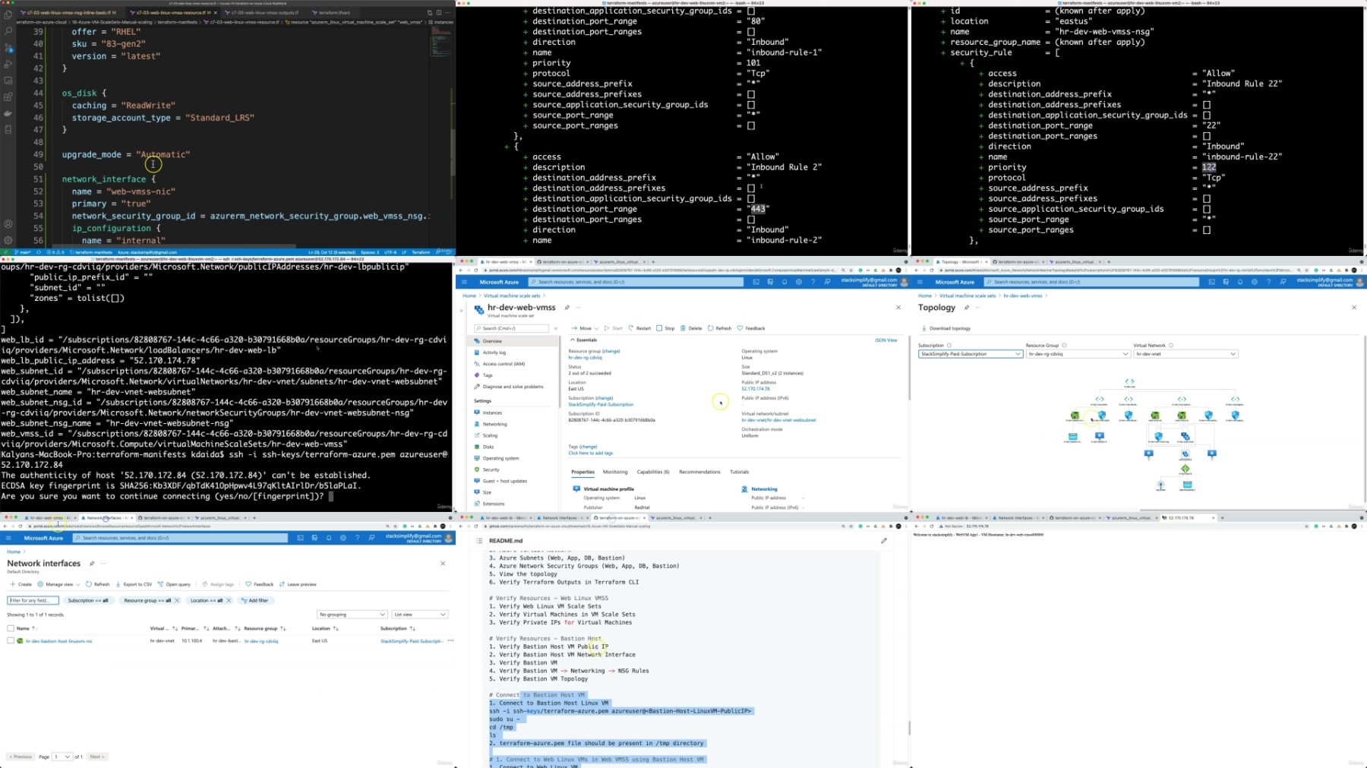Open terraform.tfvars editor tab
Screen dimensions: 1367x768
point(334,13)
